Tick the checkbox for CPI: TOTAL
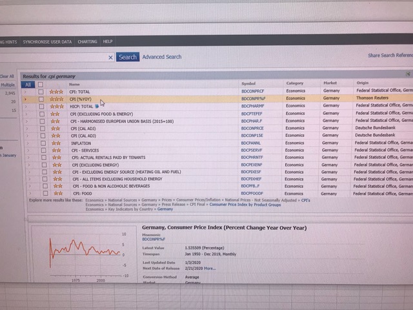The image size is (413, 310). pos(41,92)
